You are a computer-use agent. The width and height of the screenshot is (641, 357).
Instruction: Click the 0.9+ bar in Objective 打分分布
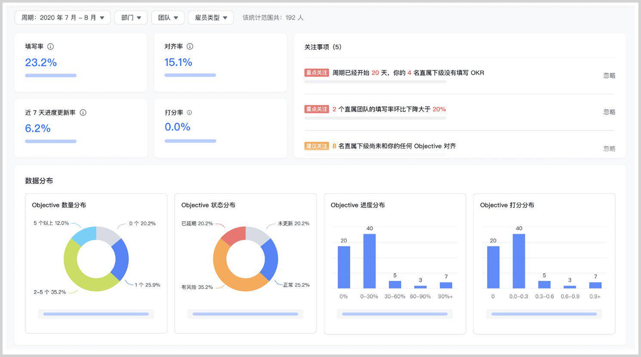pos(595,285)
